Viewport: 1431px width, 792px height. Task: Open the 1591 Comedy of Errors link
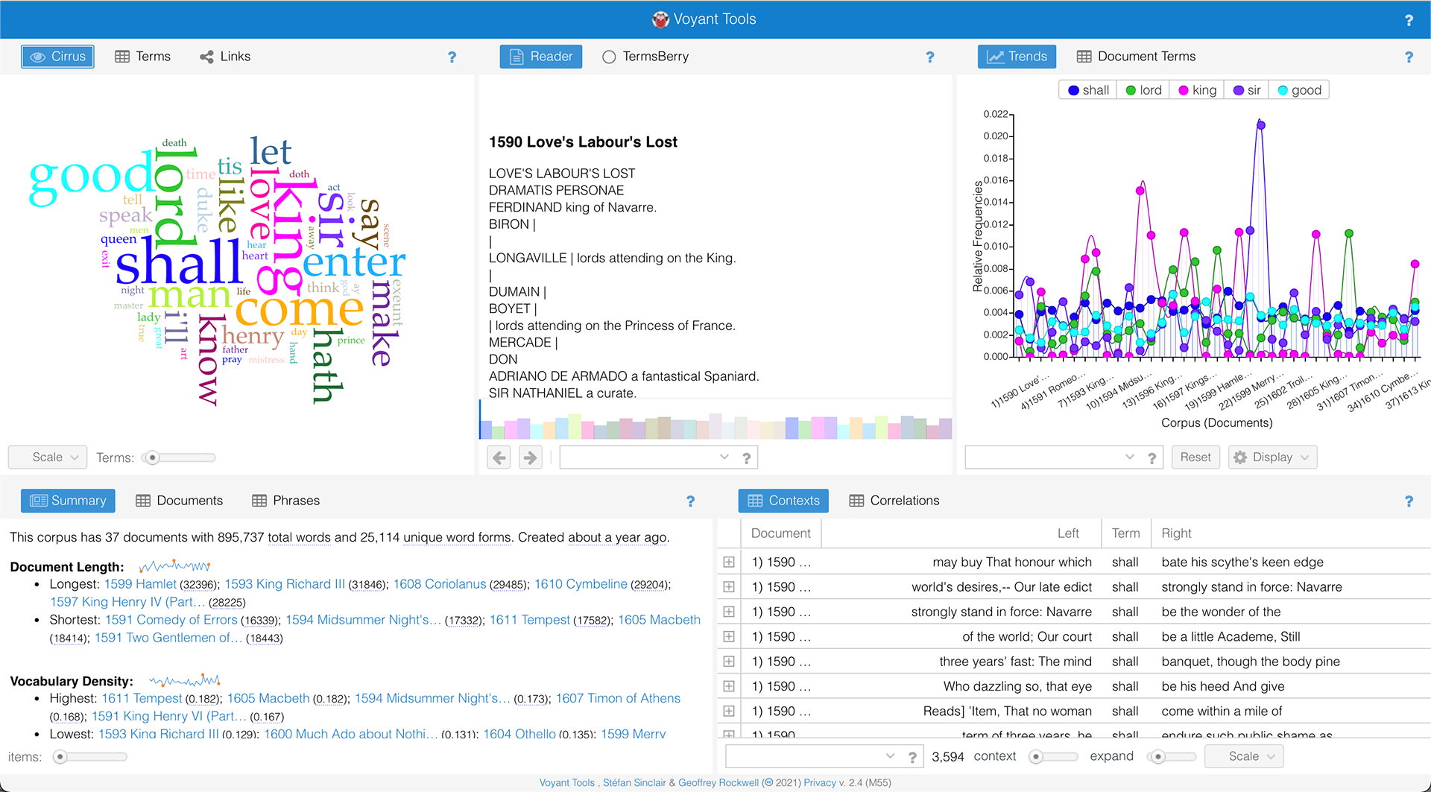click(171, 620)
